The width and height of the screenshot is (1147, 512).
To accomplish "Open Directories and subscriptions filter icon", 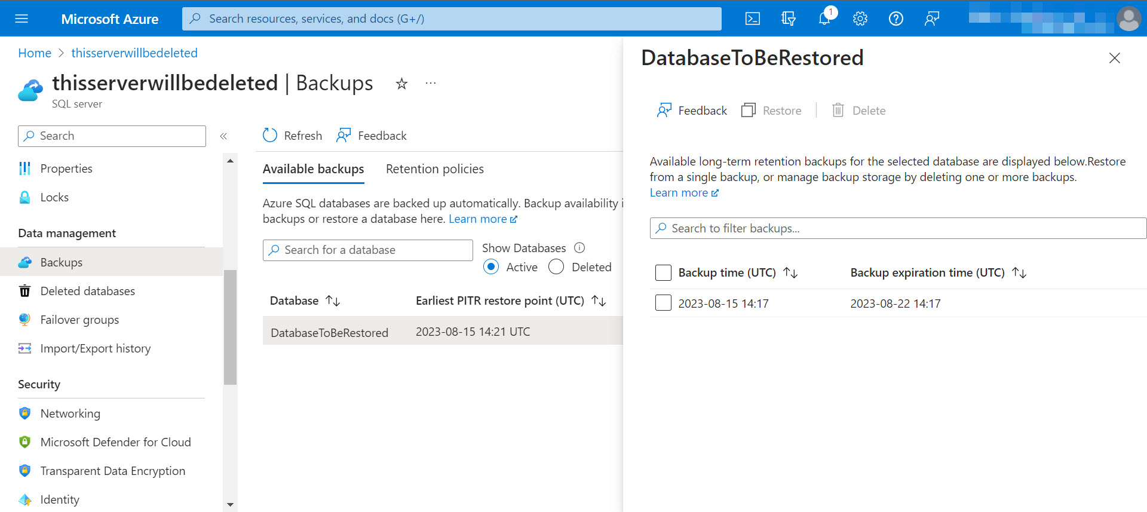I will (789, 19).
